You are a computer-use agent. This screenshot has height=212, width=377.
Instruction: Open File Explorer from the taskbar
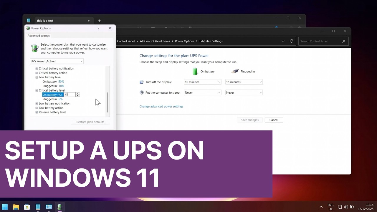[16, 207]
